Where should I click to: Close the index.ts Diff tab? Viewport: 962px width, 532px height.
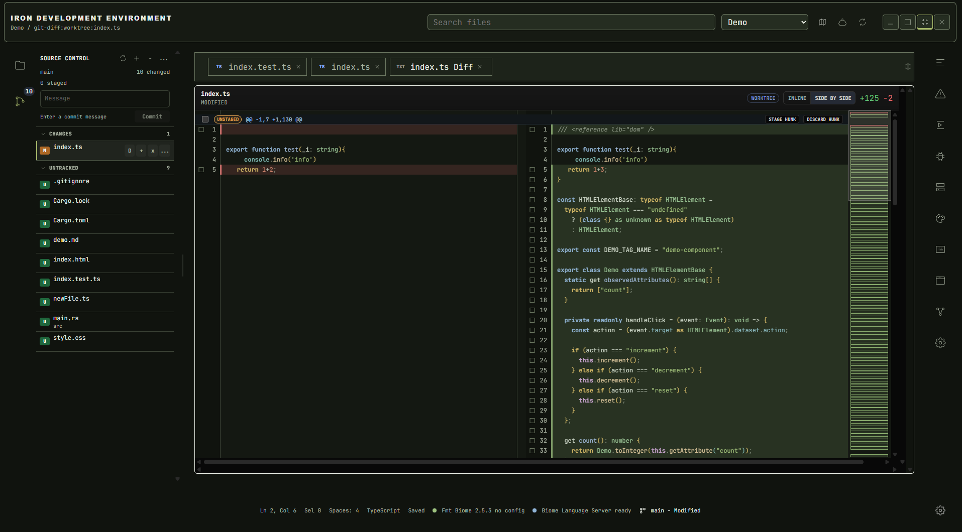480,67
